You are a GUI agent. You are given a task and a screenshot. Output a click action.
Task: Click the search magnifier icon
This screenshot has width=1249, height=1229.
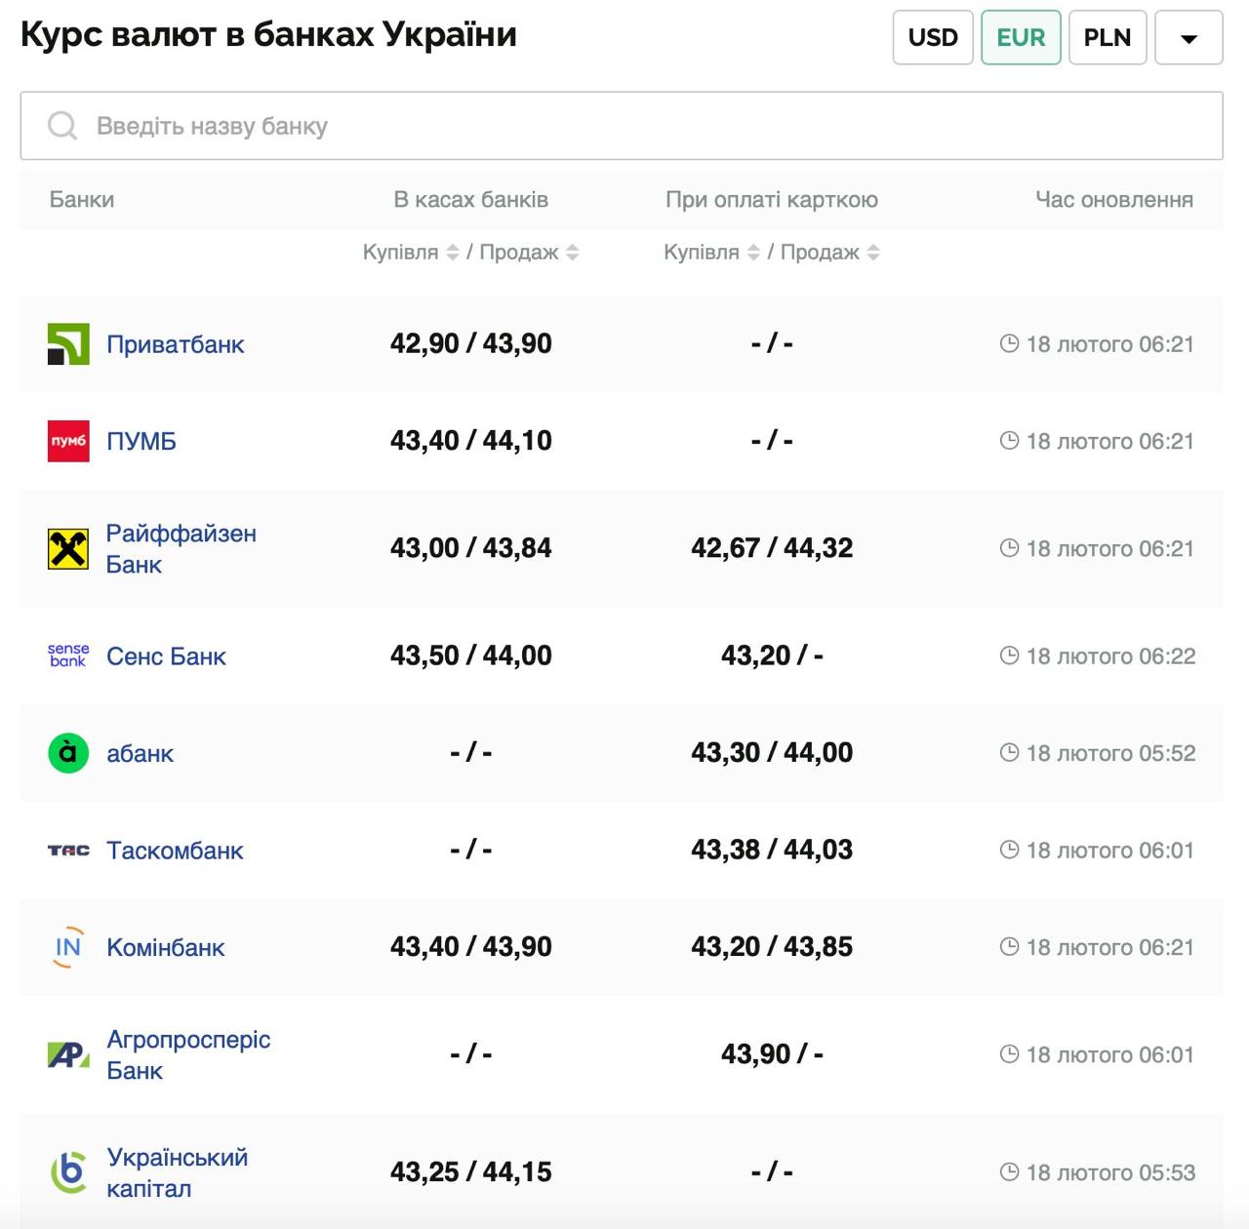(x=62, y=126)
